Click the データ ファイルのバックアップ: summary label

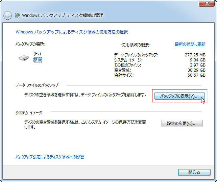[x=136, y=55]
